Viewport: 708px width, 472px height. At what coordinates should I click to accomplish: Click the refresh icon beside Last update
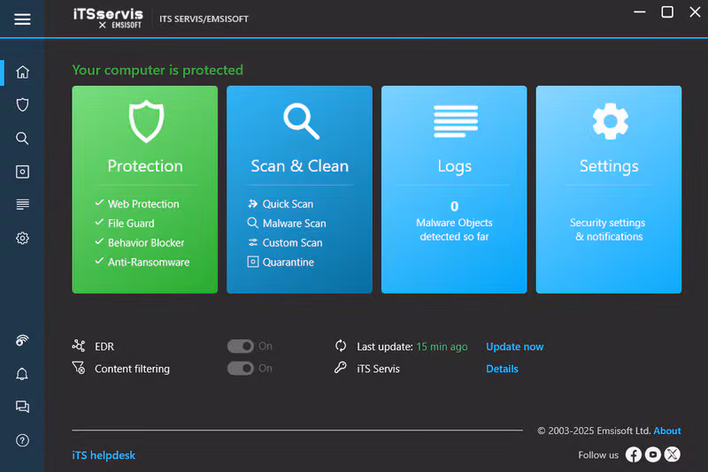point(341,346)
